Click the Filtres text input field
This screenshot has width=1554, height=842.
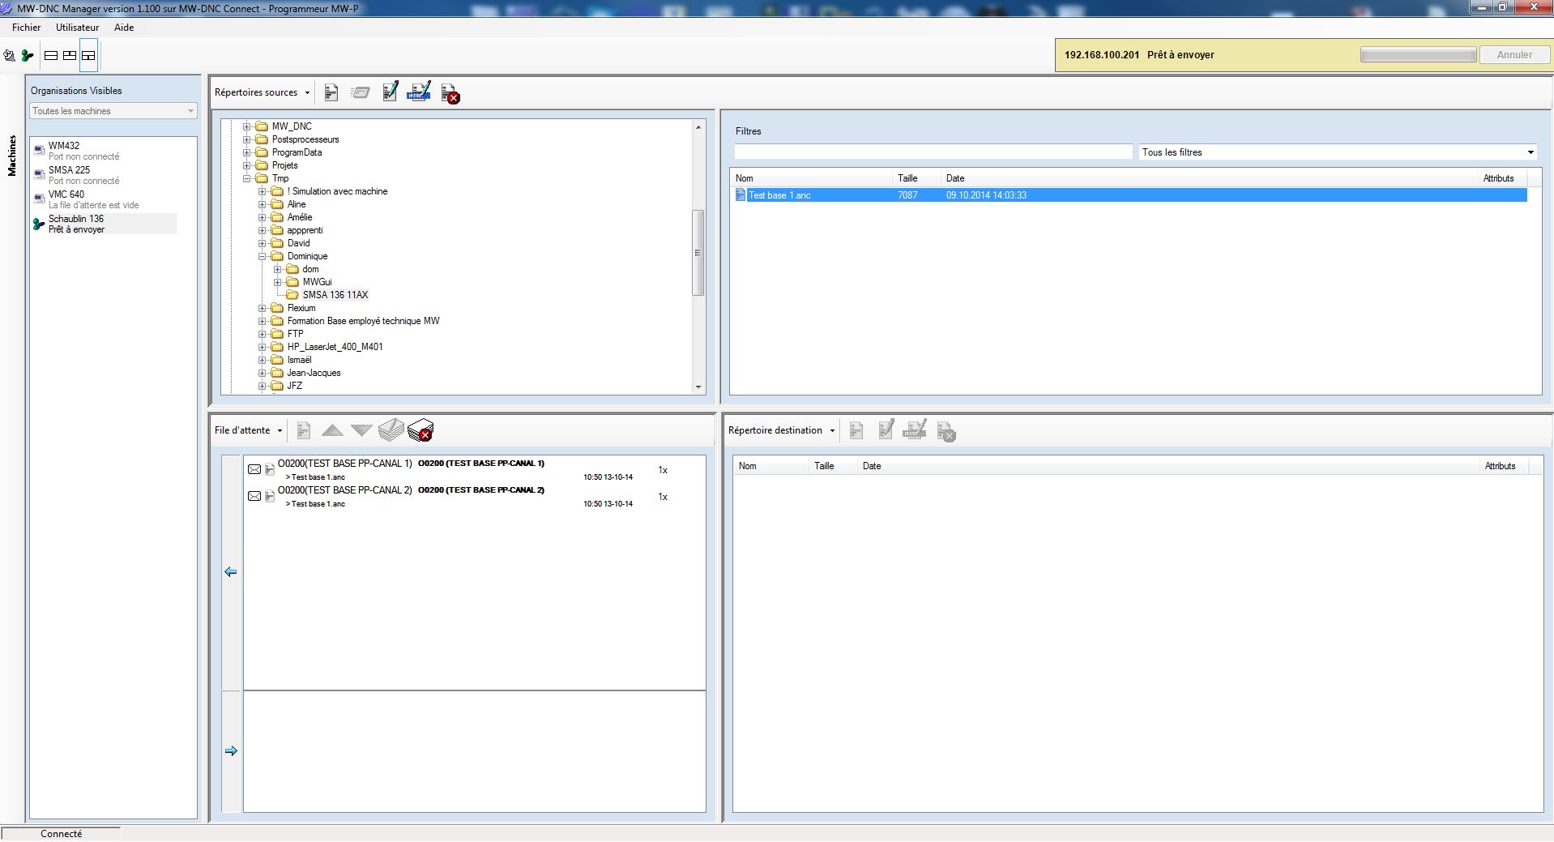coord(933,152)
